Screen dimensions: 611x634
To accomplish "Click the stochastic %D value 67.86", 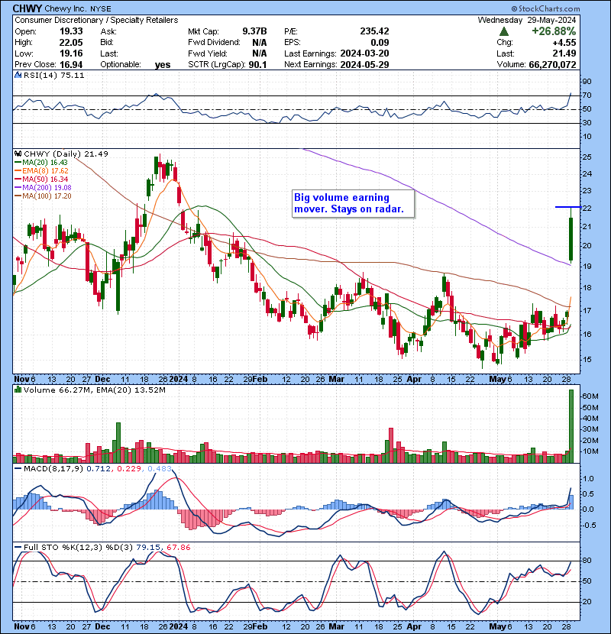I will pyautogui.click(x=178, y=548).
